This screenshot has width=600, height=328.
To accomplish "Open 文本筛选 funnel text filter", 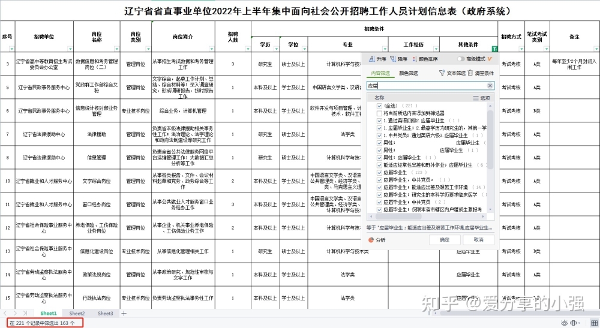I will [452, 73].
